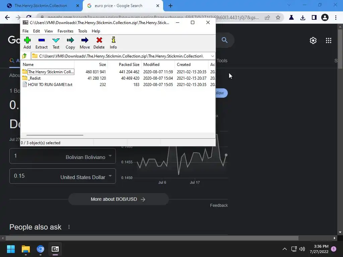
Task: Open the File menu in 7-Zip
Action: (25, 31)
